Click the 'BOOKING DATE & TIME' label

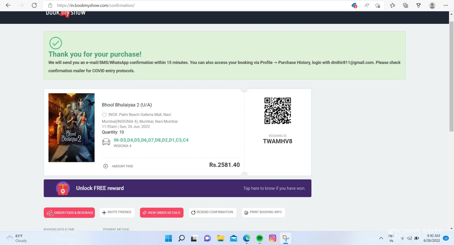[59, 229]
